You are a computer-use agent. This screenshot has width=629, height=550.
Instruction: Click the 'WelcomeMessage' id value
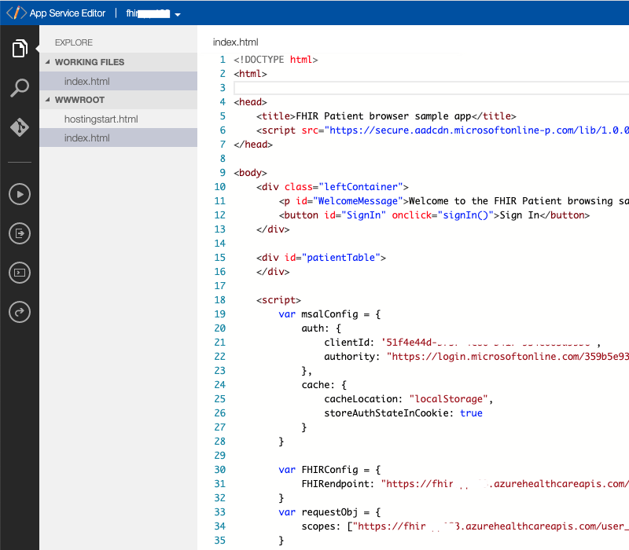coord(358,201)
